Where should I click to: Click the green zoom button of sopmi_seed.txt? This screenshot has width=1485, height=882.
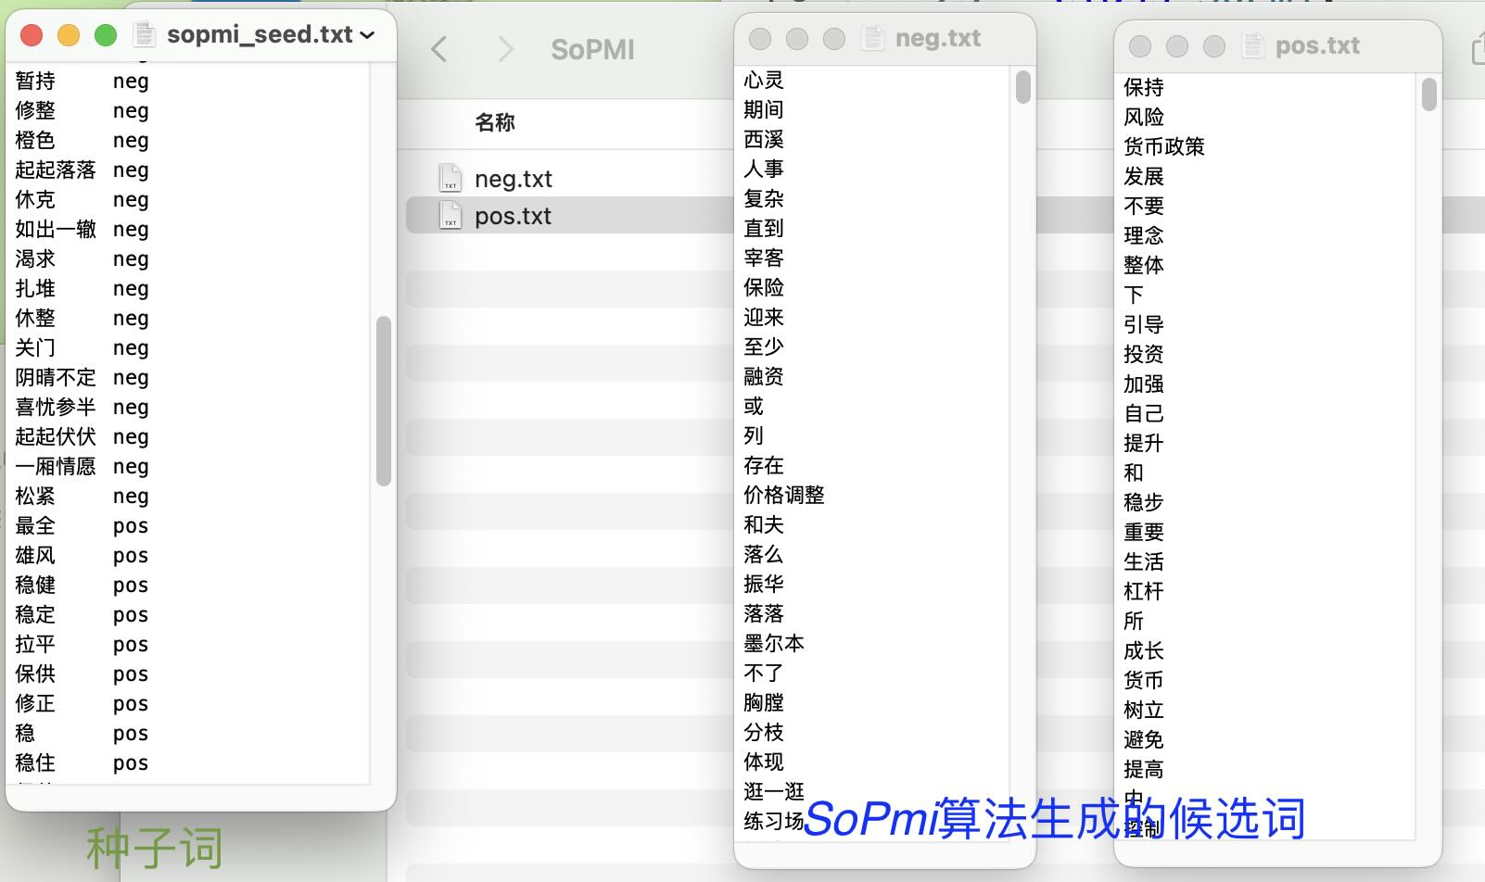(106, 35)
